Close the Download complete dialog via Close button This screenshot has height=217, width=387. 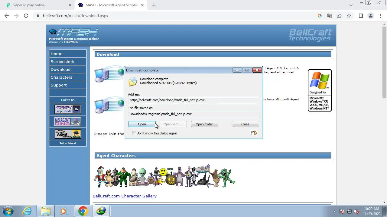[245, 124]
